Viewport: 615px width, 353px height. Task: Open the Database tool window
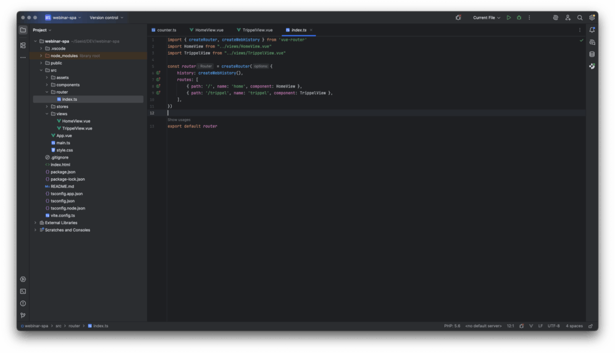click(592, 54)
